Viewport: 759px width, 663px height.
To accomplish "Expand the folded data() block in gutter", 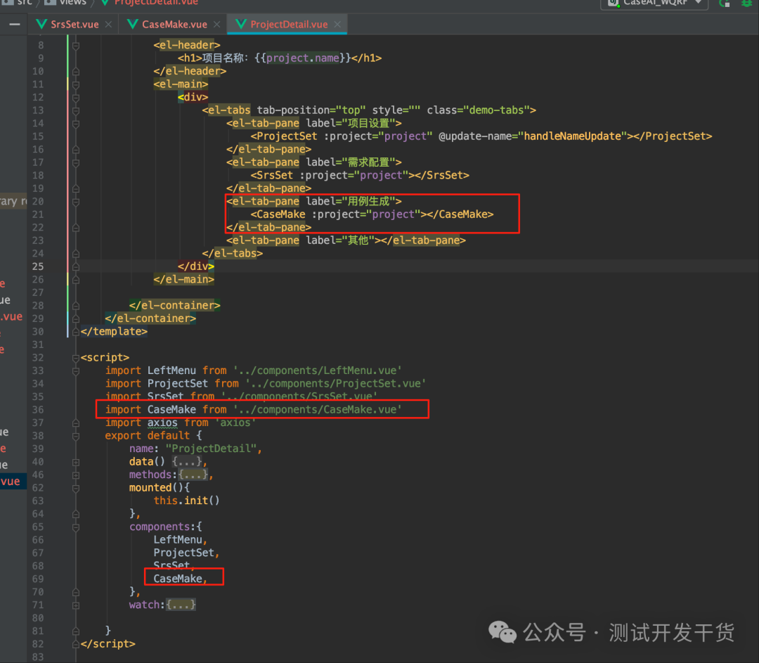I will click(x=75, y=461).
